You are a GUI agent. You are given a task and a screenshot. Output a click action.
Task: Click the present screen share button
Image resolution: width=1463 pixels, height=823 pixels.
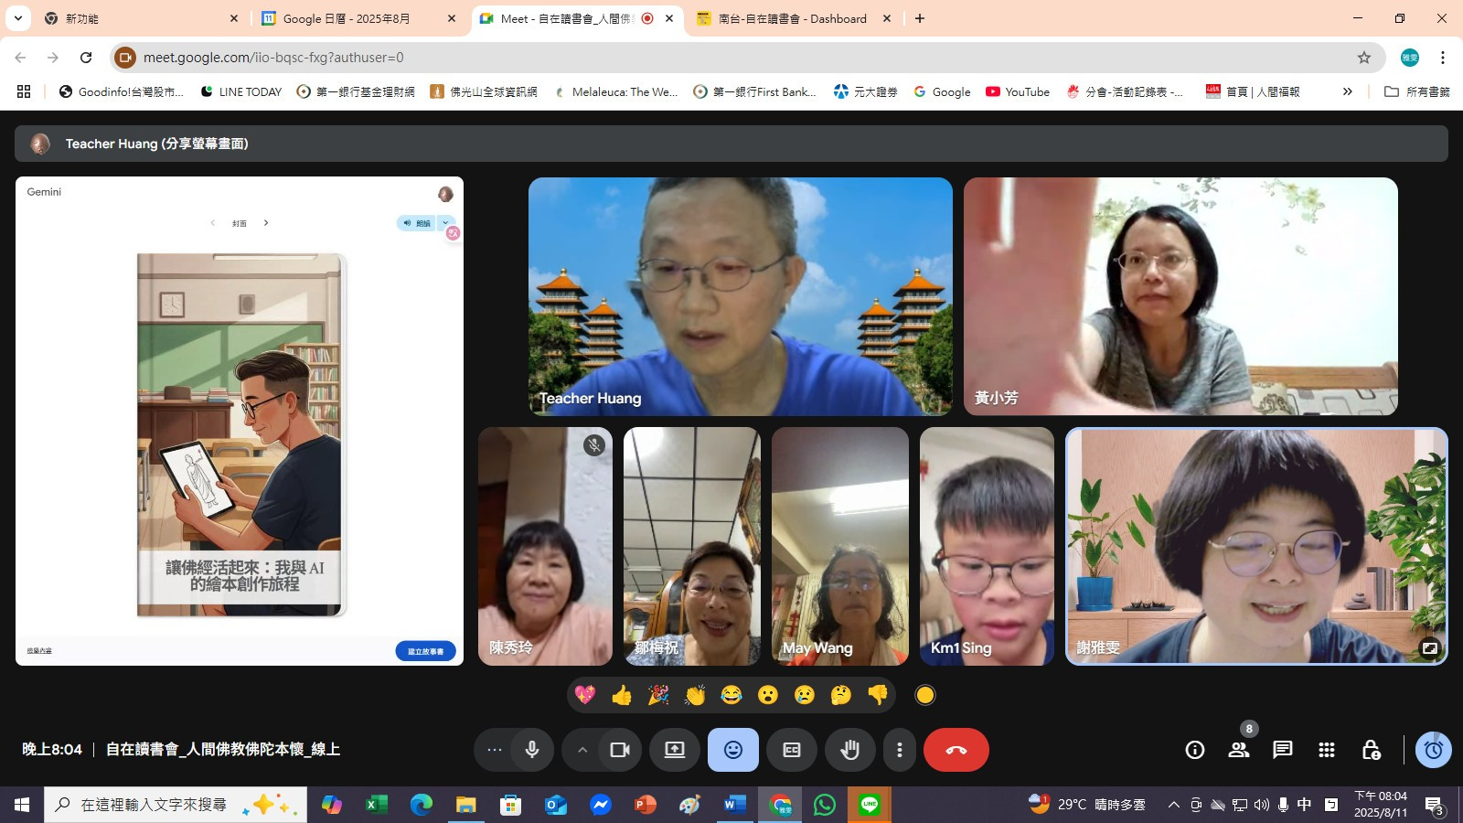click(675, 750)
